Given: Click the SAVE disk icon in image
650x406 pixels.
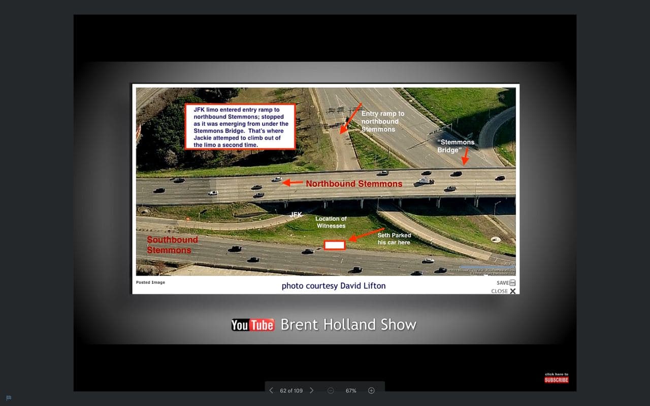Looking at the screenshot, I should (512, 283).
